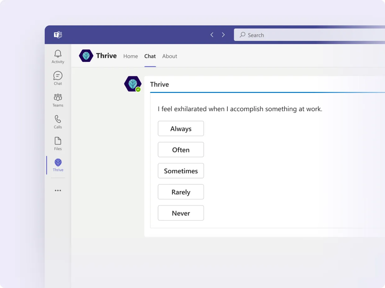Click the search magnifier icon
385x288 pixels.
pyautogui.click(x=242, y=35)
